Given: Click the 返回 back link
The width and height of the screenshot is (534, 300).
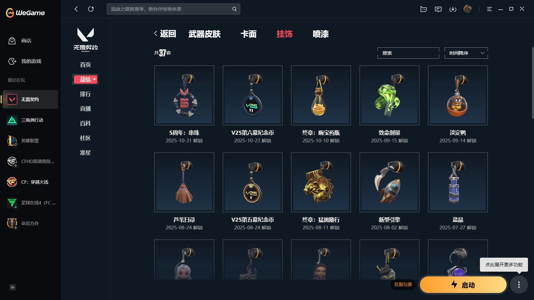Looking at the screenshot, I should (165, 34).
